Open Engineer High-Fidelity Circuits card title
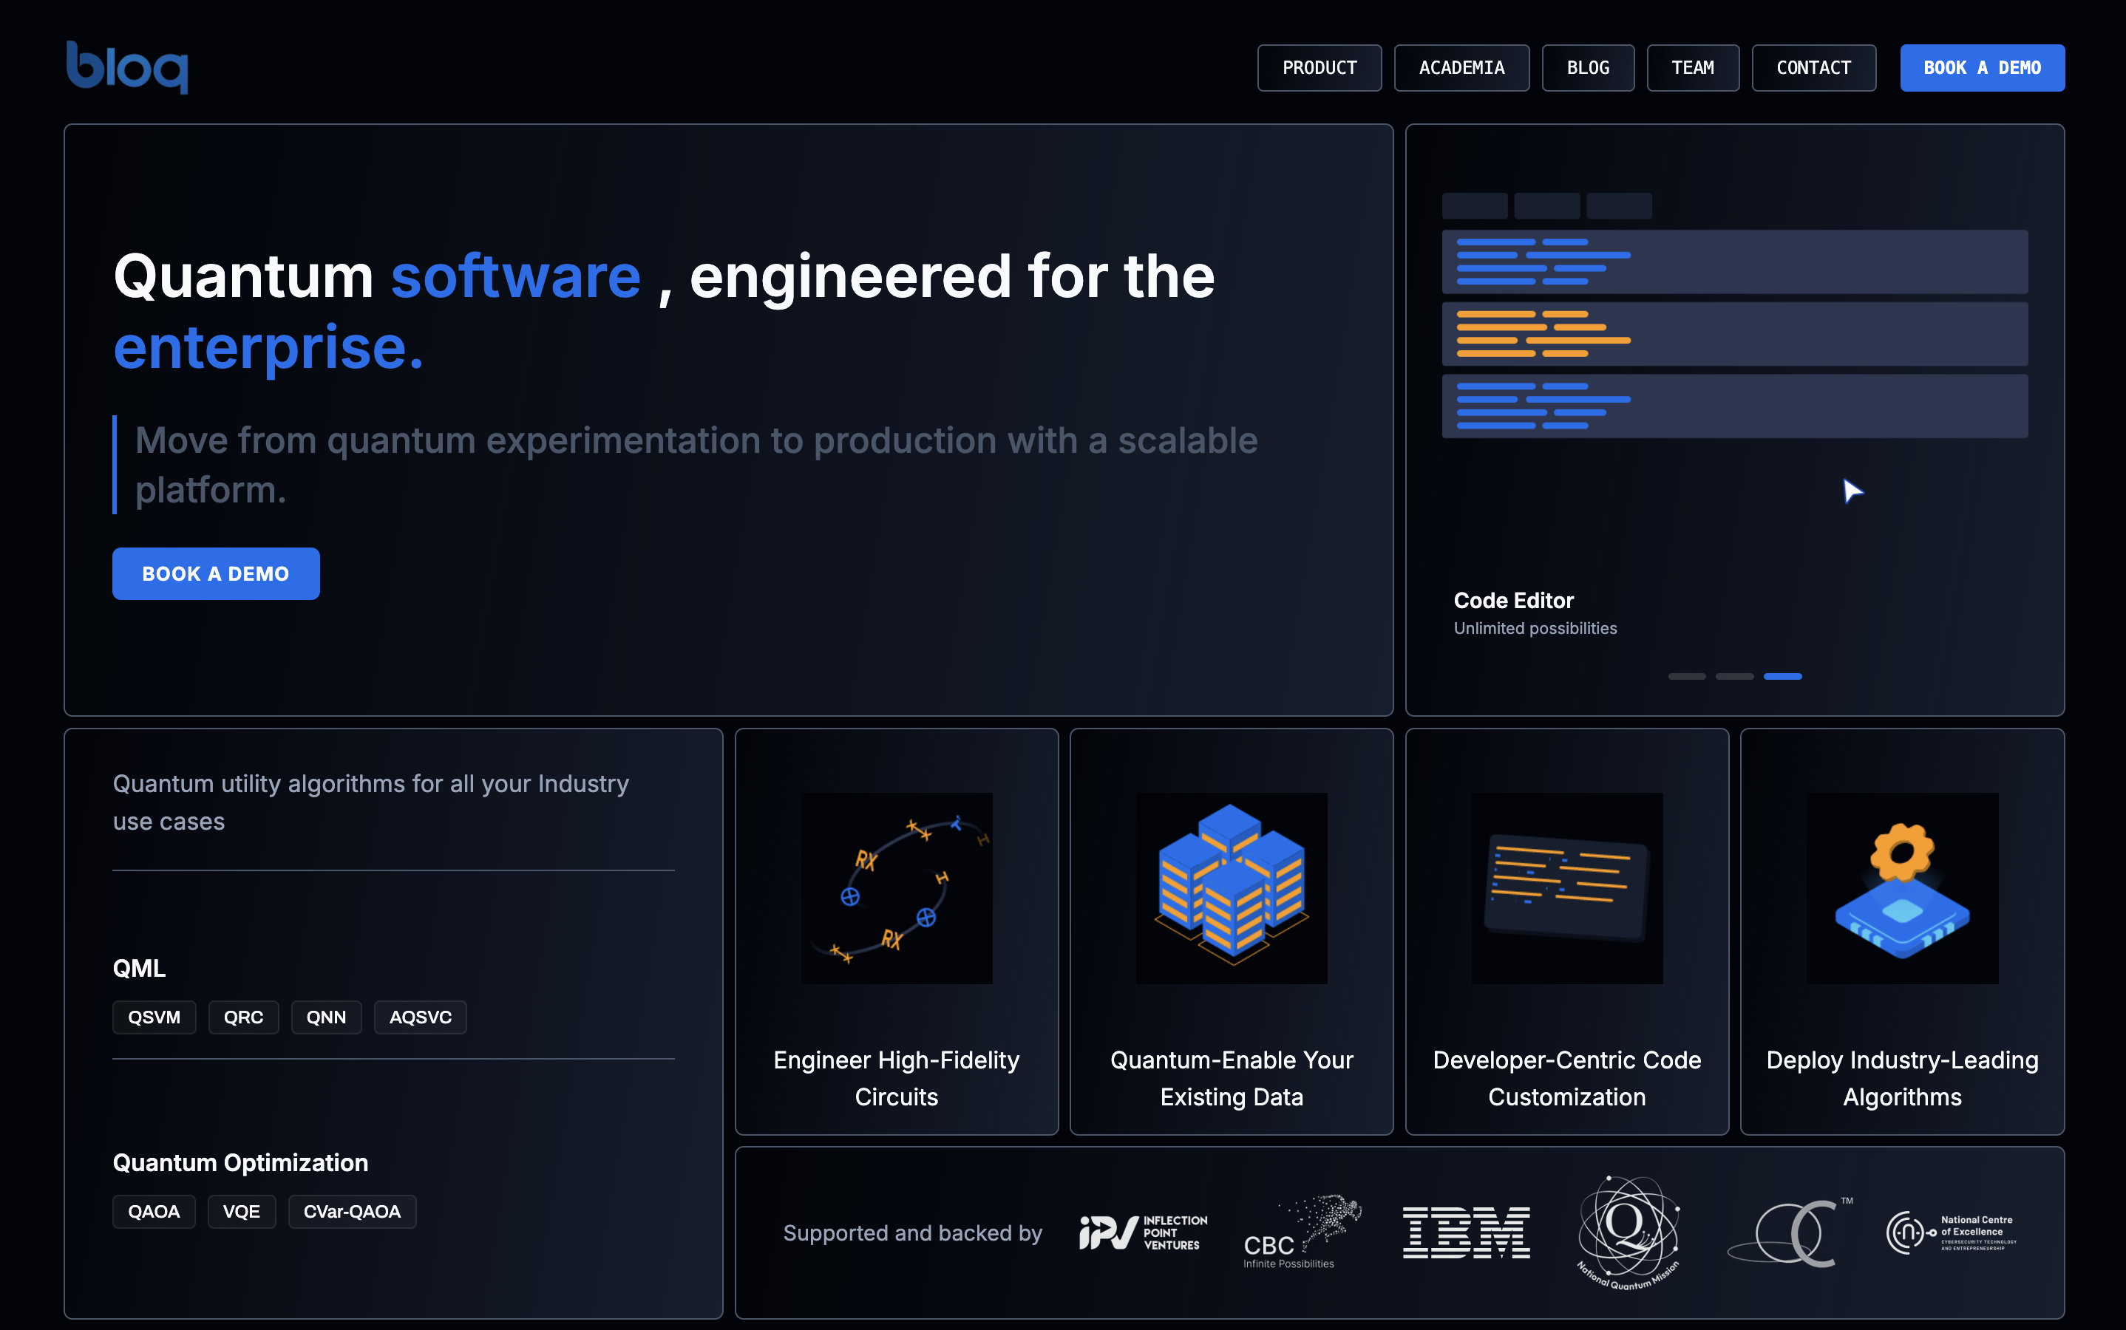 coord(897,1079)
